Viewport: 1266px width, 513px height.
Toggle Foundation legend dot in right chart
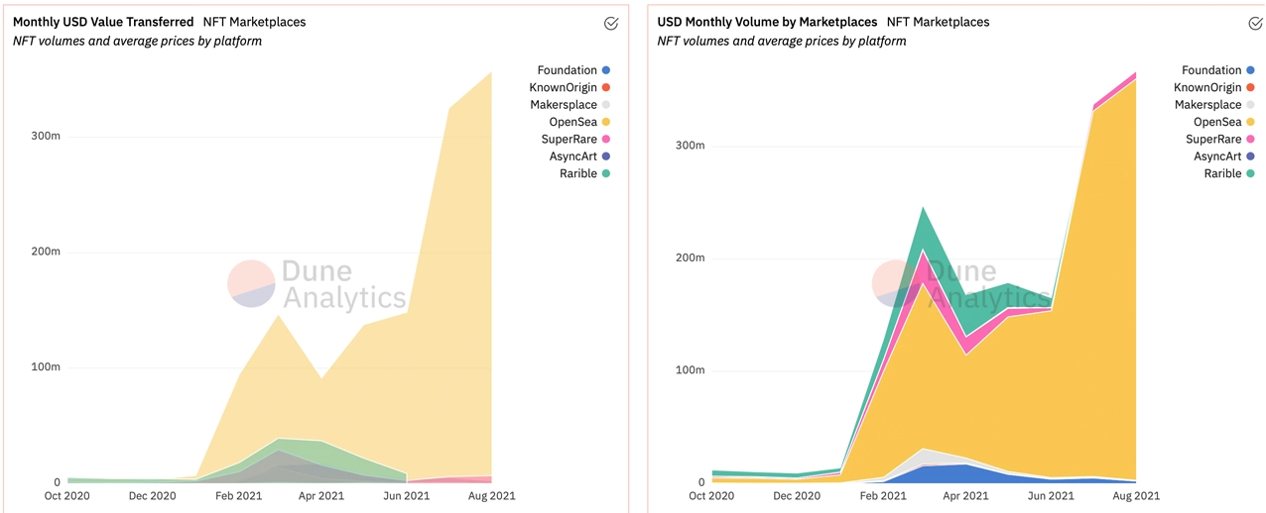[x=1251, y=70]
